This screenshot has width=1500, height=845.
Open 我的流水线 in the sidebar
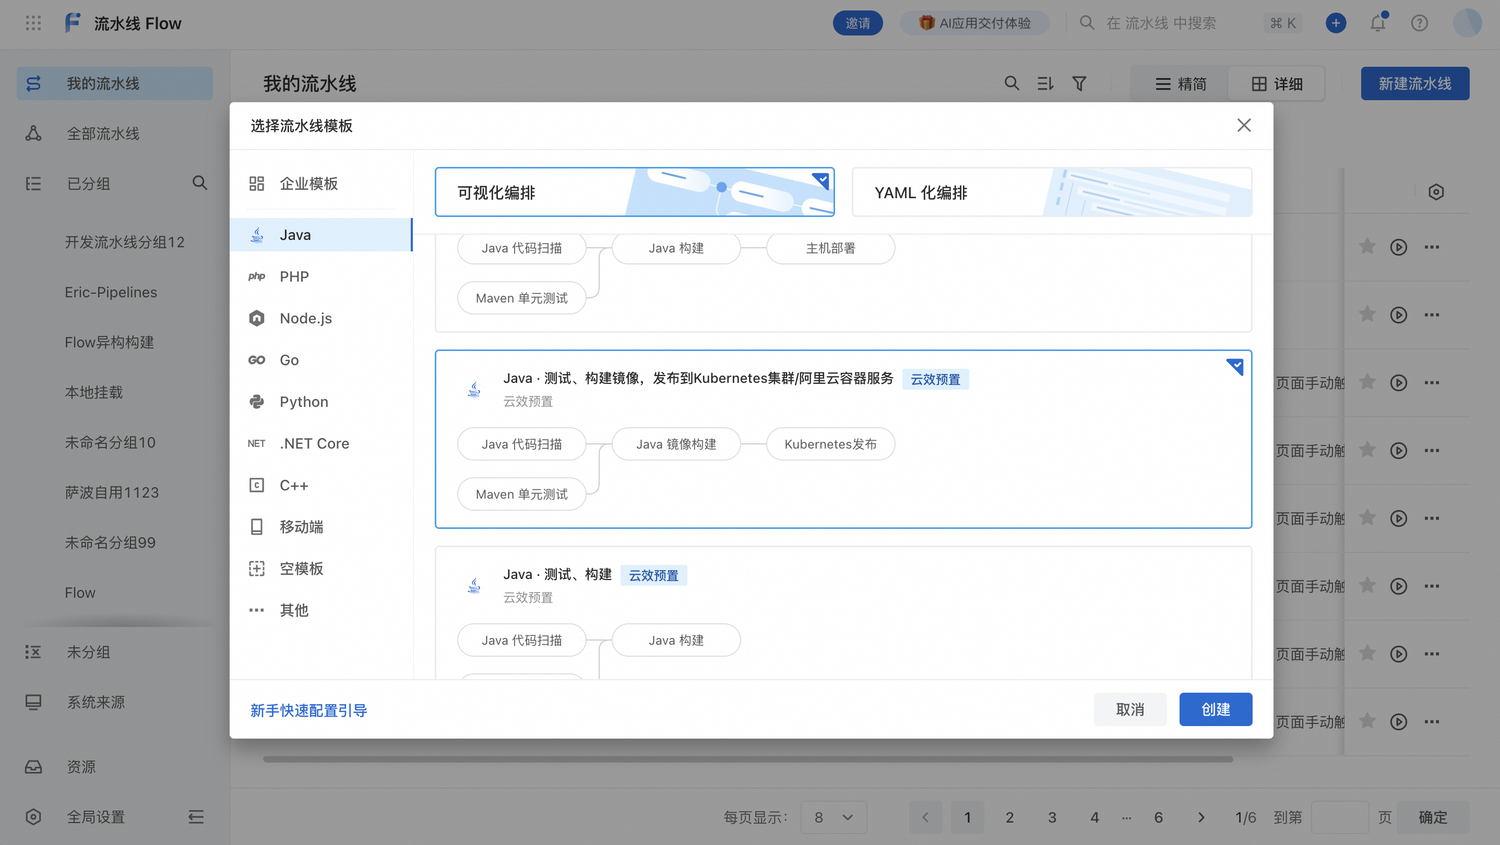tap(115, 84)
